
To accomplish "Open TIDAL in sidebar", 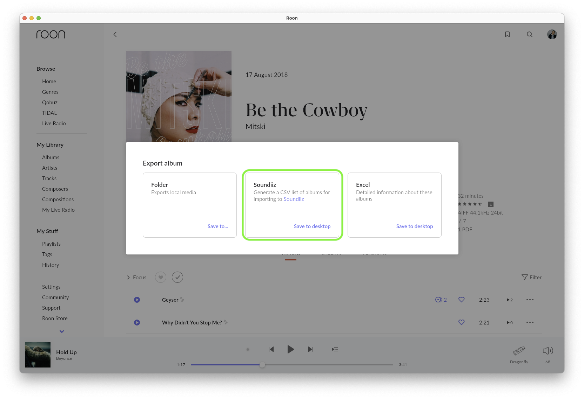I will point(49,113).
